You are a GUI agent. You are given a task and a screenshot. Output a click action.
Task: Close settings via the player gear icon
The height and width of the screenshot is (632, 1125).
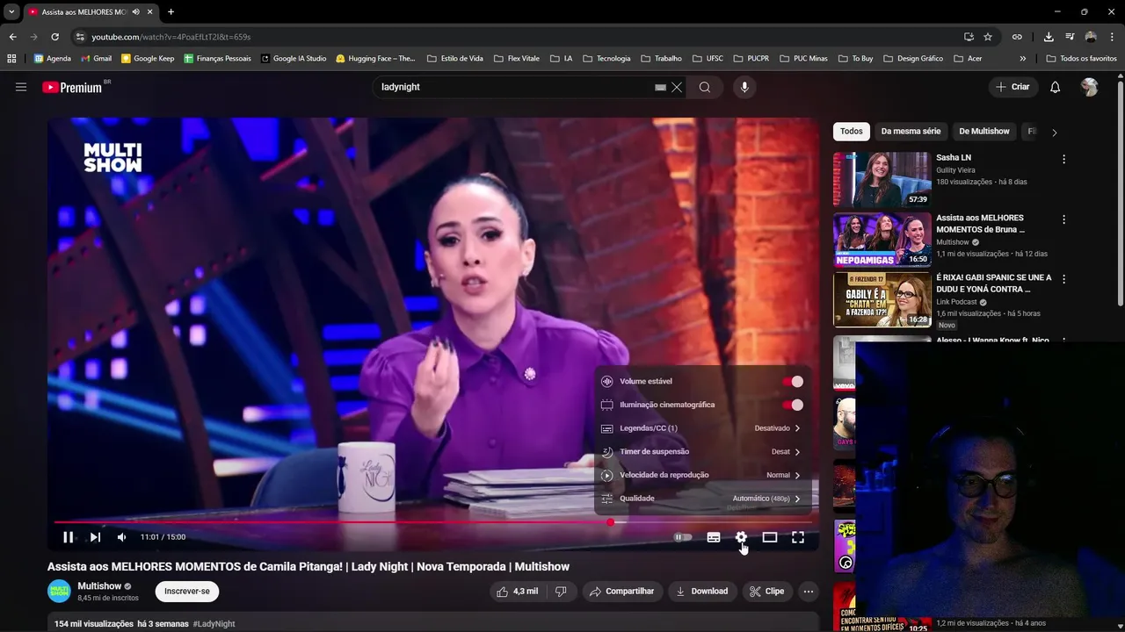click(741, 537)
